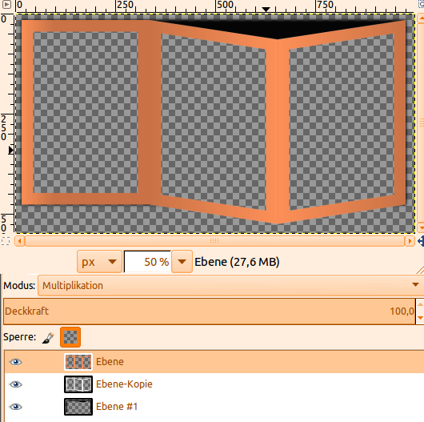
Task: Toggle visibility of the Ebene-Kopie layer
Action: [15, 384]
